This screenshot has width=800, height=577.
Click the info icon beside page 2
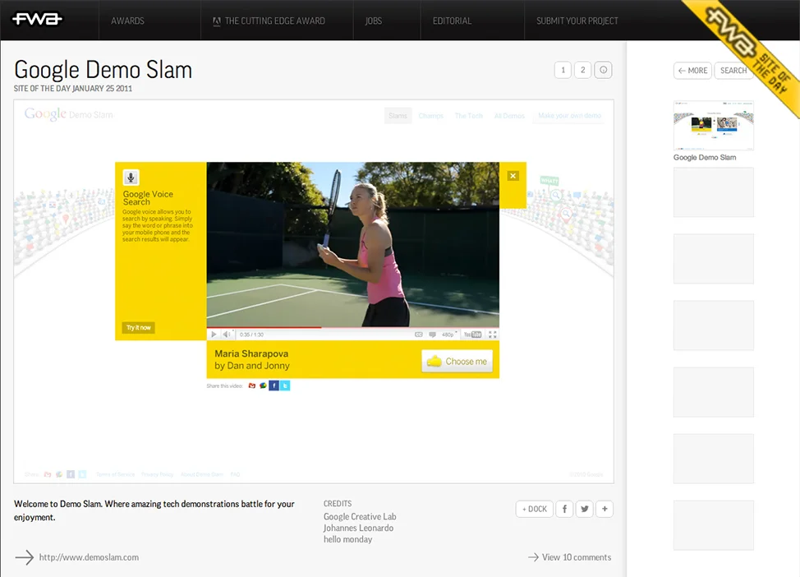603,70
